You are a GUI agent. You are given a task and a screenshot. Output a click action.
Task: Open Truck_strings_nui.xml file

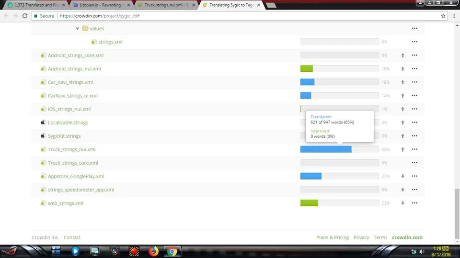[71, 149]
